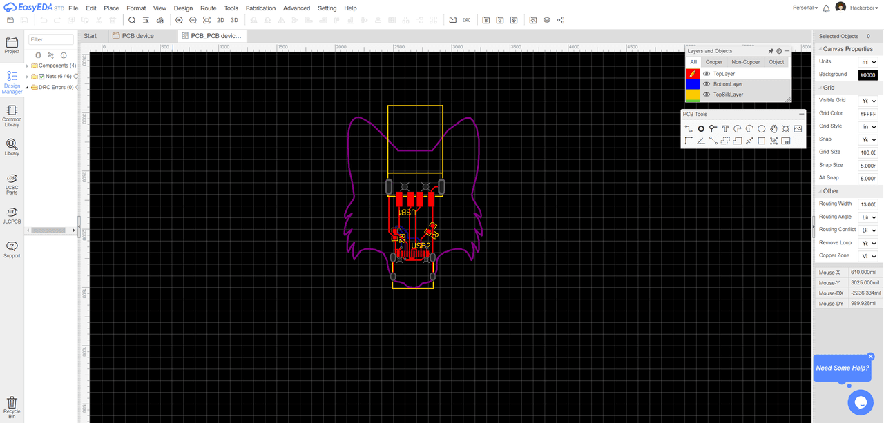Select the Text tool in PCB Tools
The image size is (884, 423).
[x=725, y=129]
